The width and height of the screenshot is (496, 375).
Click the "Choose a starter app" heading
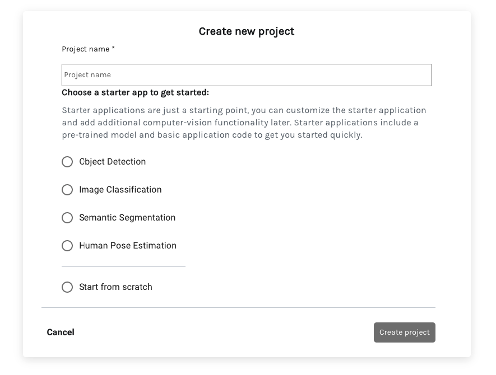click(135, 92)
